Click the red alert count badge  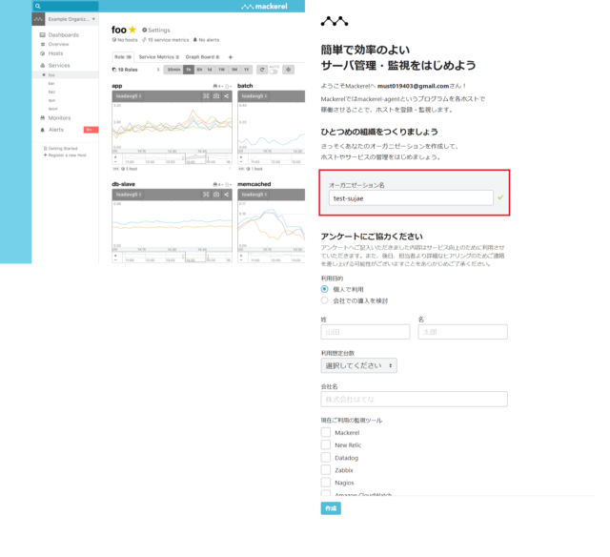tap(91, 130)
